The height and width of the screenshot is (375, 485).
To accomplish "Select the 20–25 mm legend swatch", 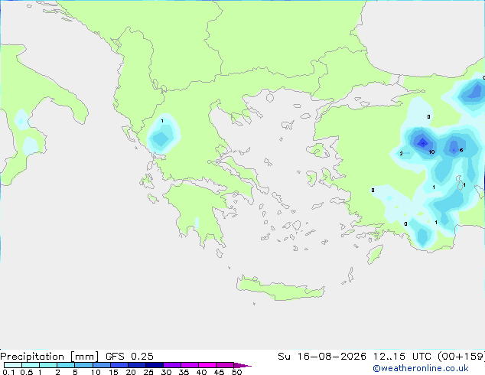I will coord(137,365).
